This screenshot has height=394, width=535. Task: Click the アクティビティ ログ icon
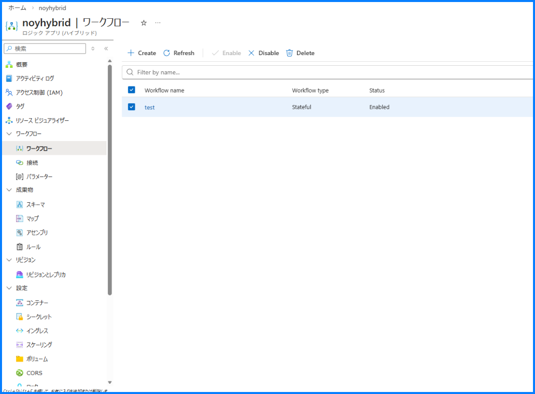(9, 78)
